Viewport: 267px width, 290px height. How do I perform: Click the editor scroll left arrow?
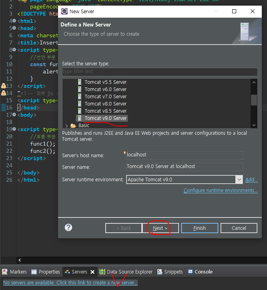click(x=20, y=260)
